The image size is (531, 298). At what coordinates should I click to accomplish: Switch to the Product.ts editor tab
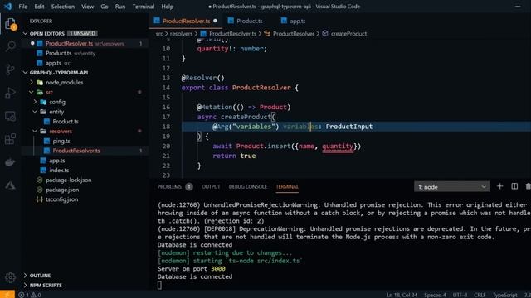tap(249, 21)
